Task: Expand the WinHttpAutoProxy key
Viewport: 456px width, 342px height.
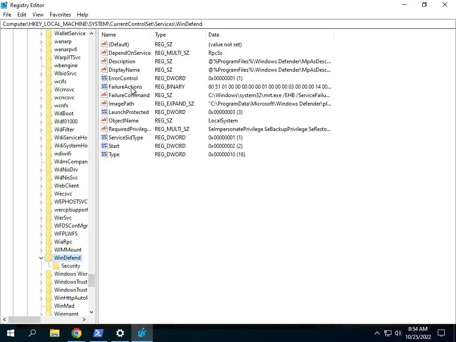Action: click(x=41, y=298)
